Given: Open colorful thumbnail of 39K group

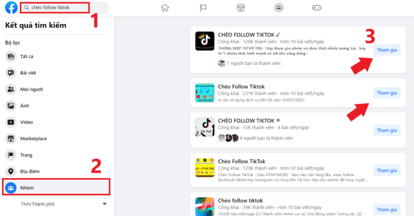Looking at the screenshot, I should click(x=205, y=206).
